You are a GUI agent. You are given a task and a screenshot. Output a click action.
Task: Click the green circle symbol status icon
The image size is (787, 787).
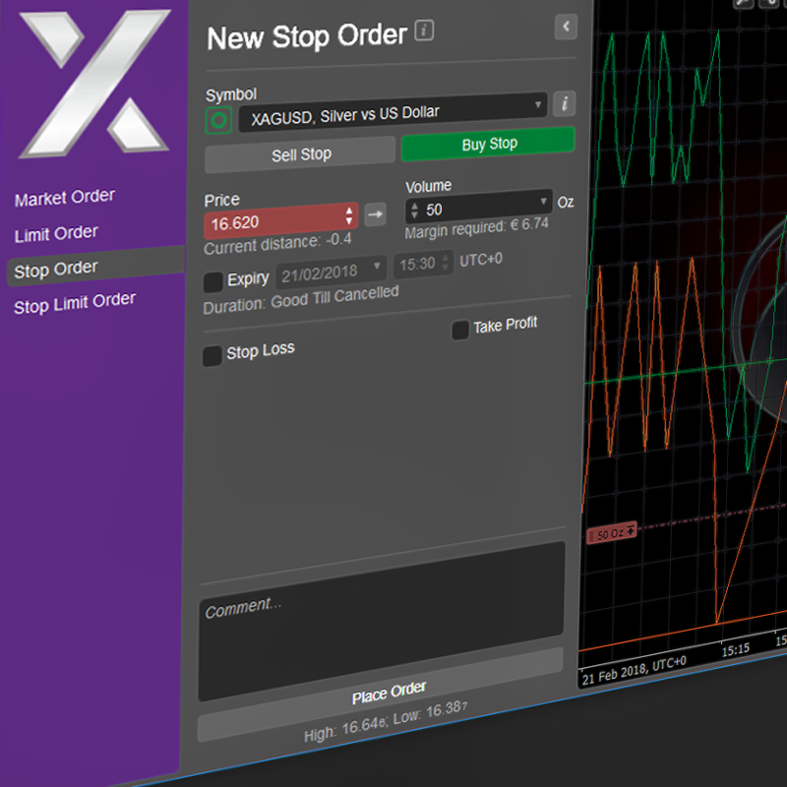coord(218,120)
